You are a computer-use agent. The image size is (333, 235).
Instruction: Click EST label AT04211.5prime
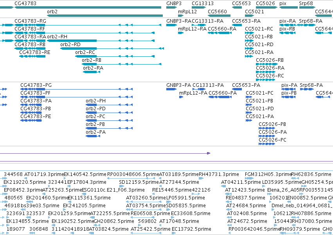[x=241, y=182]
